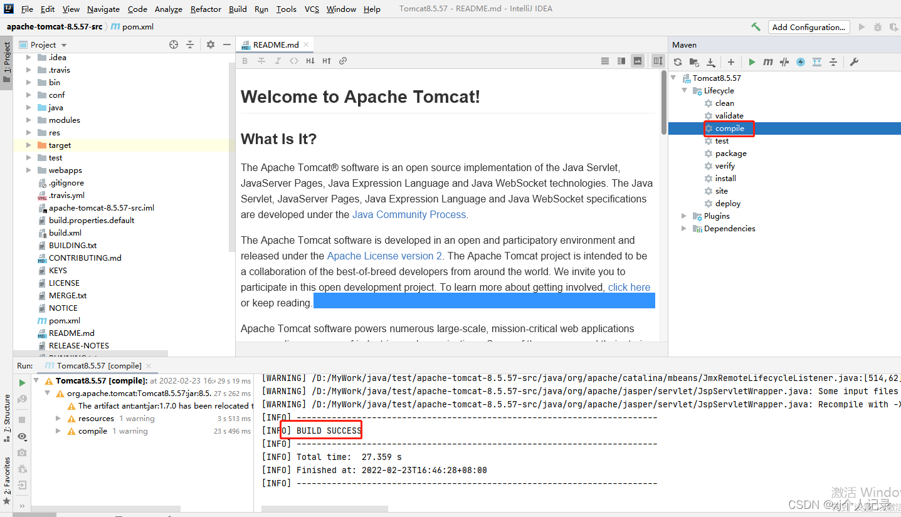Open Maven settings wrench icon
This screenshot has height=517, width=901.
853,62
